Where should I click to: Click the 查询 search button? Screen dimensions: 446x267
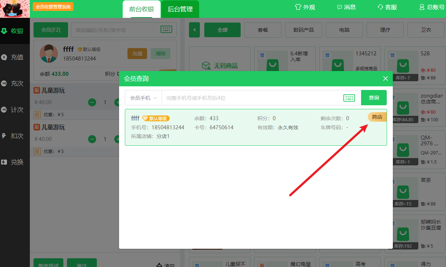click(374, 98)
